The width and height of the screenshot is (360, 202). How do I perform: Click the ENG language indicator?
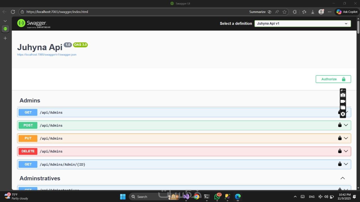[312, 197]
